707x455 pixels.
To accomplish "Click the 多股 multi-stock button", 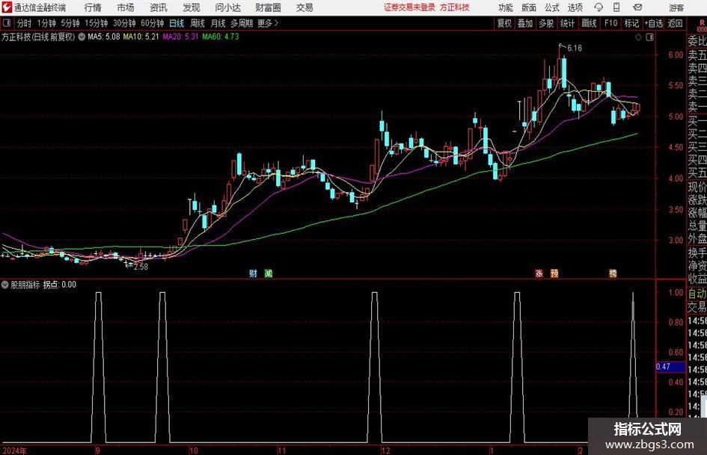I will 546,23.
